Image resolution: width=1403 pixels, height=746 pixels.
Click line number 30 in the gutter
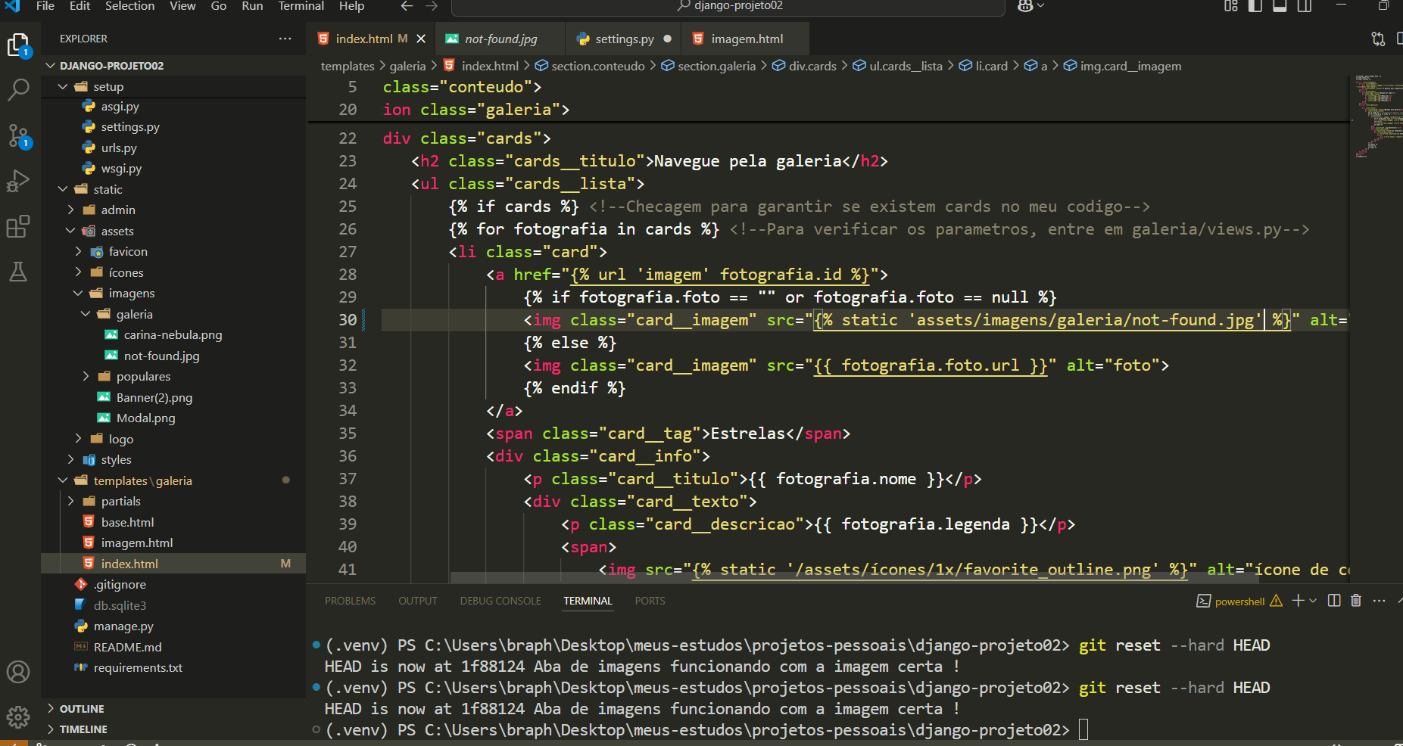coord(348,320)
